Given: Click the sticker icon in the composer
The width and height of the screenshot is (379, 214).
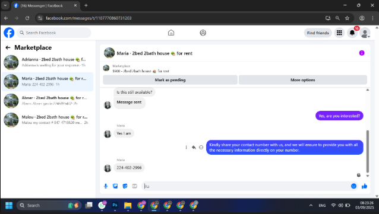Looking at the screenshot, I should (x=125, y=186).
